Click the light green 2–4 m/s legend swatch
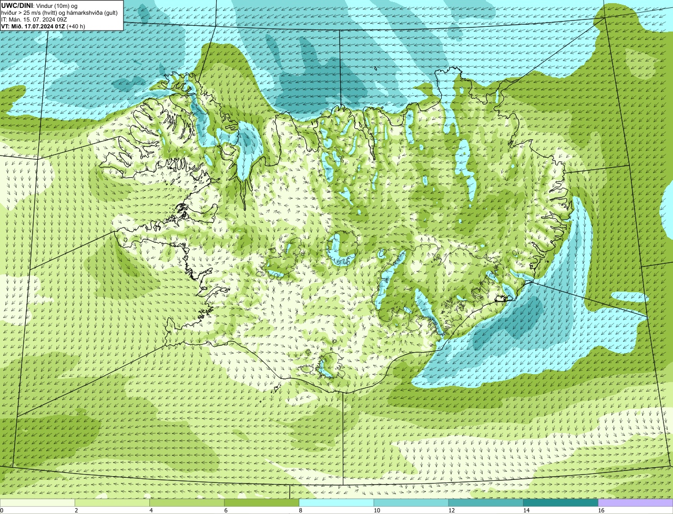 point(112,502)
